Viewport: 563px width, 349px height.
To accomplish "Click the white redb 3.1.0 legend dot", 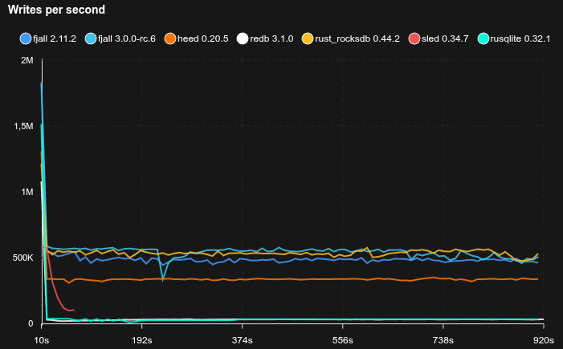I will click(x=243, y=39).
